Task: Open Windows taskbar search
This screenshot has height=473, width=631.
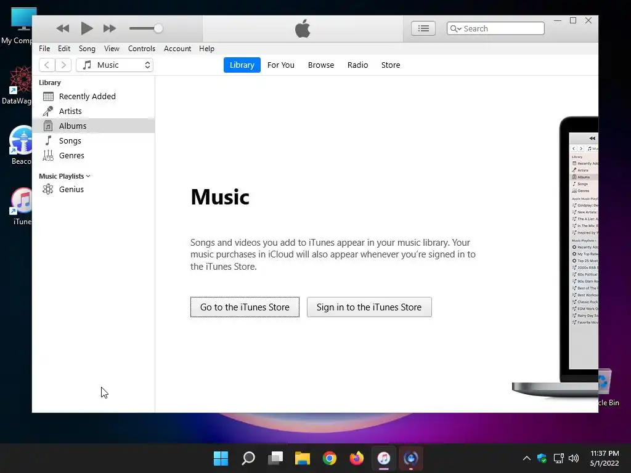Action: (248, 458)
